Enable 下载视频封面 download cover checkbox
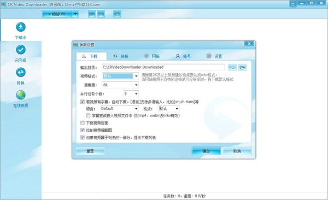 (83, 123)
